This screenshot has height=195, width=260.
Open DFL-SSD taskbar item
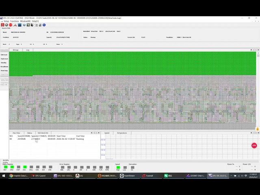tap(63, 176)
